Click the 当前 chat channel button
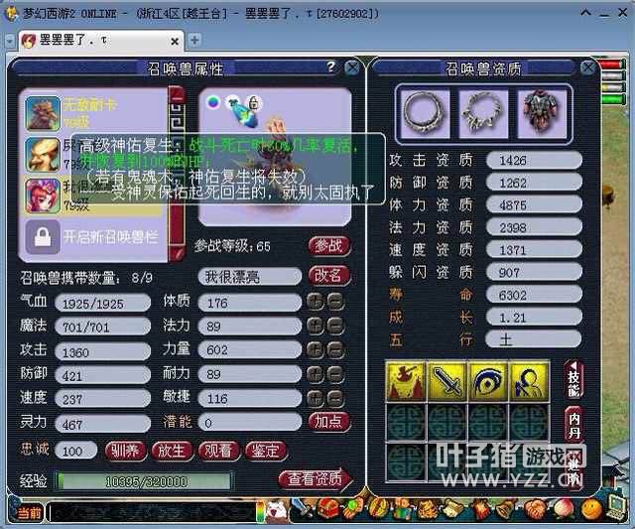The width and height of the screenshot is (635, 529). point(29,513)
